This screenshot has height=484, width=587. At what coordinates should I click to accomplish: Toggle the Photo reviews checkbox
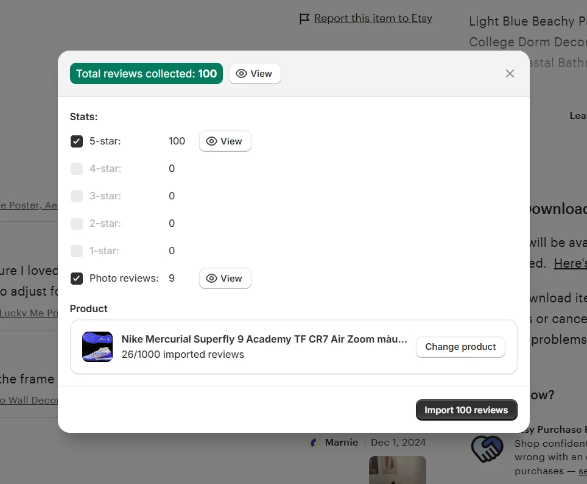[77, 279]
